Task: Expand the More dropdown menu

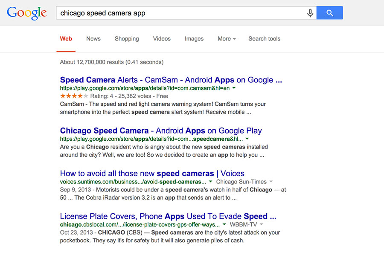Action: pos(227,39)
